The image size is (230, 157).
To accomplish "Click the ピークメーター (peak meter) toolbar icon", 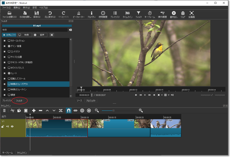I will [78, 14].
